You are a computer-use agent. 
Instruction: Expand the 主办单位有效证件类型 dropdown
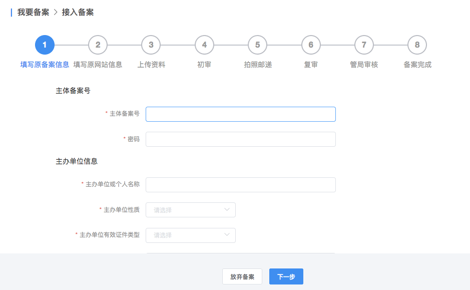click(x=190, y=235)
